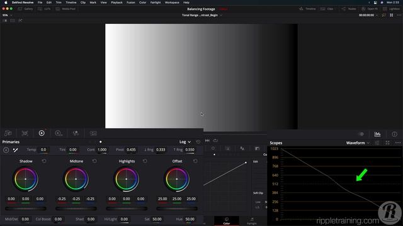
Task: Reset the Midtone color wheel
Action: point(94,161)
